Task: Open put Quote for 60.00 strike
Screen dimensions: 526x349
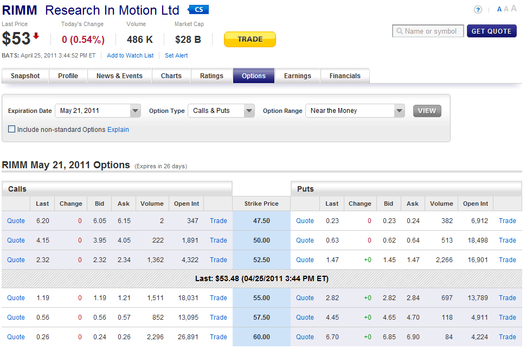Action: 305,337
